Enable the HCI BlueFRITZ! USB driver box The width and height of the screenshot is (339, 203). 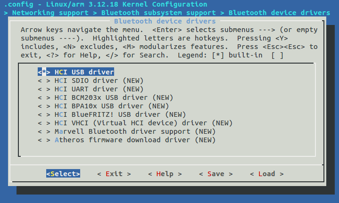pos(44,114)
